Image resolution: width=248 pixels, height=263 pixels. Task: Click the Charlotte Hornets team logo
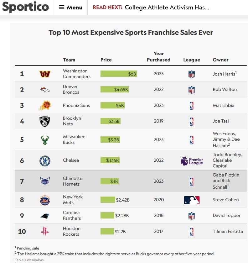tap(45, 181)
